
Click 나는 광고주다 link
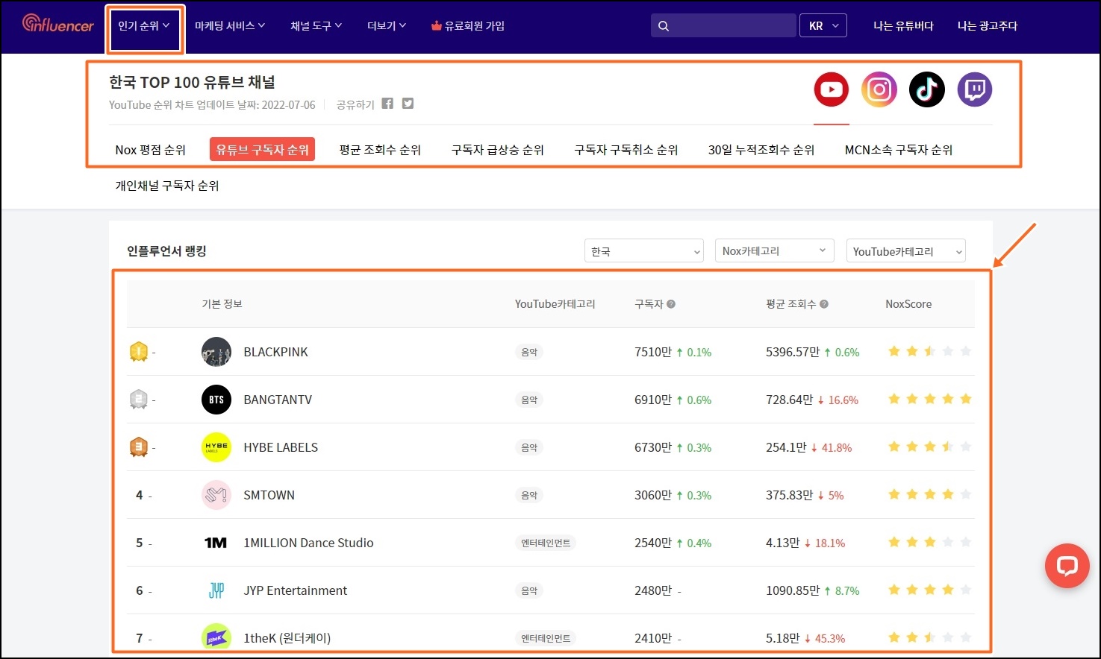pos(988,26)
